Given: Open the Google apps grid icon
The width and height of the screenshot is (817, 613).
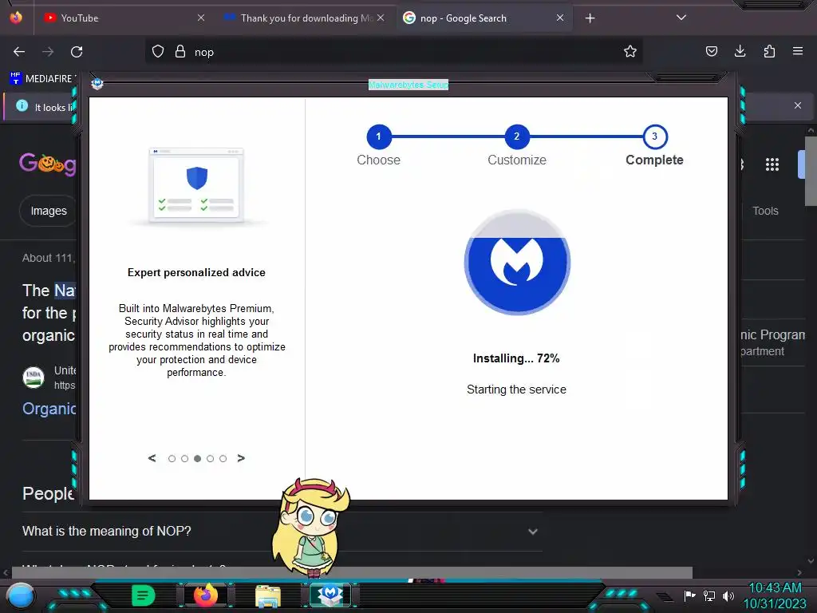Looking at the screenshot, I should (x=772, y=164).
